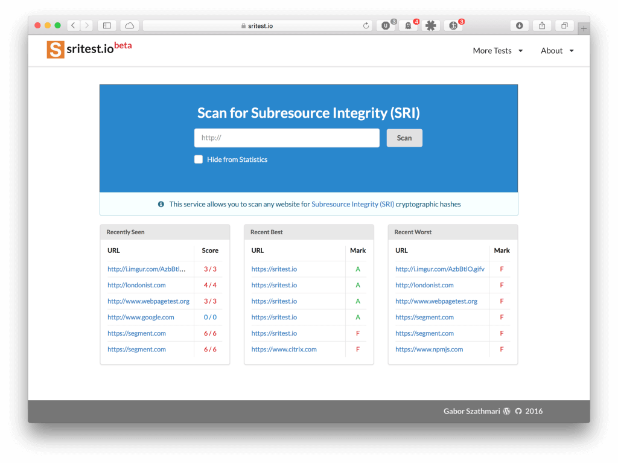This screenshot has height=463, width=618.
Task: Open webpagetest.org link in Recent Worst
Action: tap(436, 301)
